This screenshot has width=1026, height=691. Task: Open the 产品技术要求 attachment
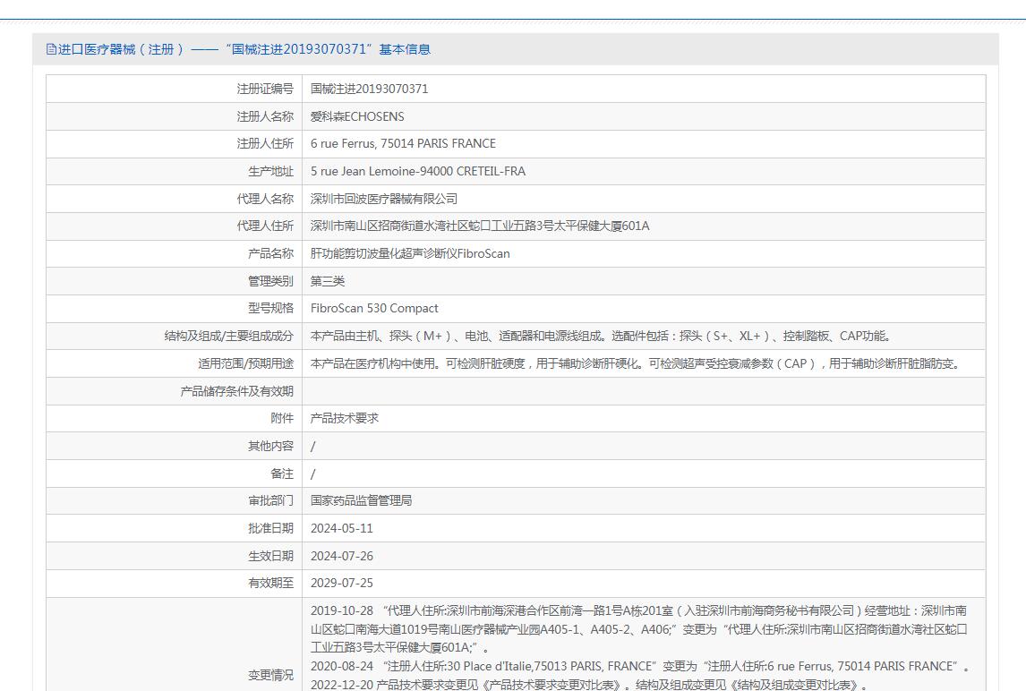[x=344, y=419]
